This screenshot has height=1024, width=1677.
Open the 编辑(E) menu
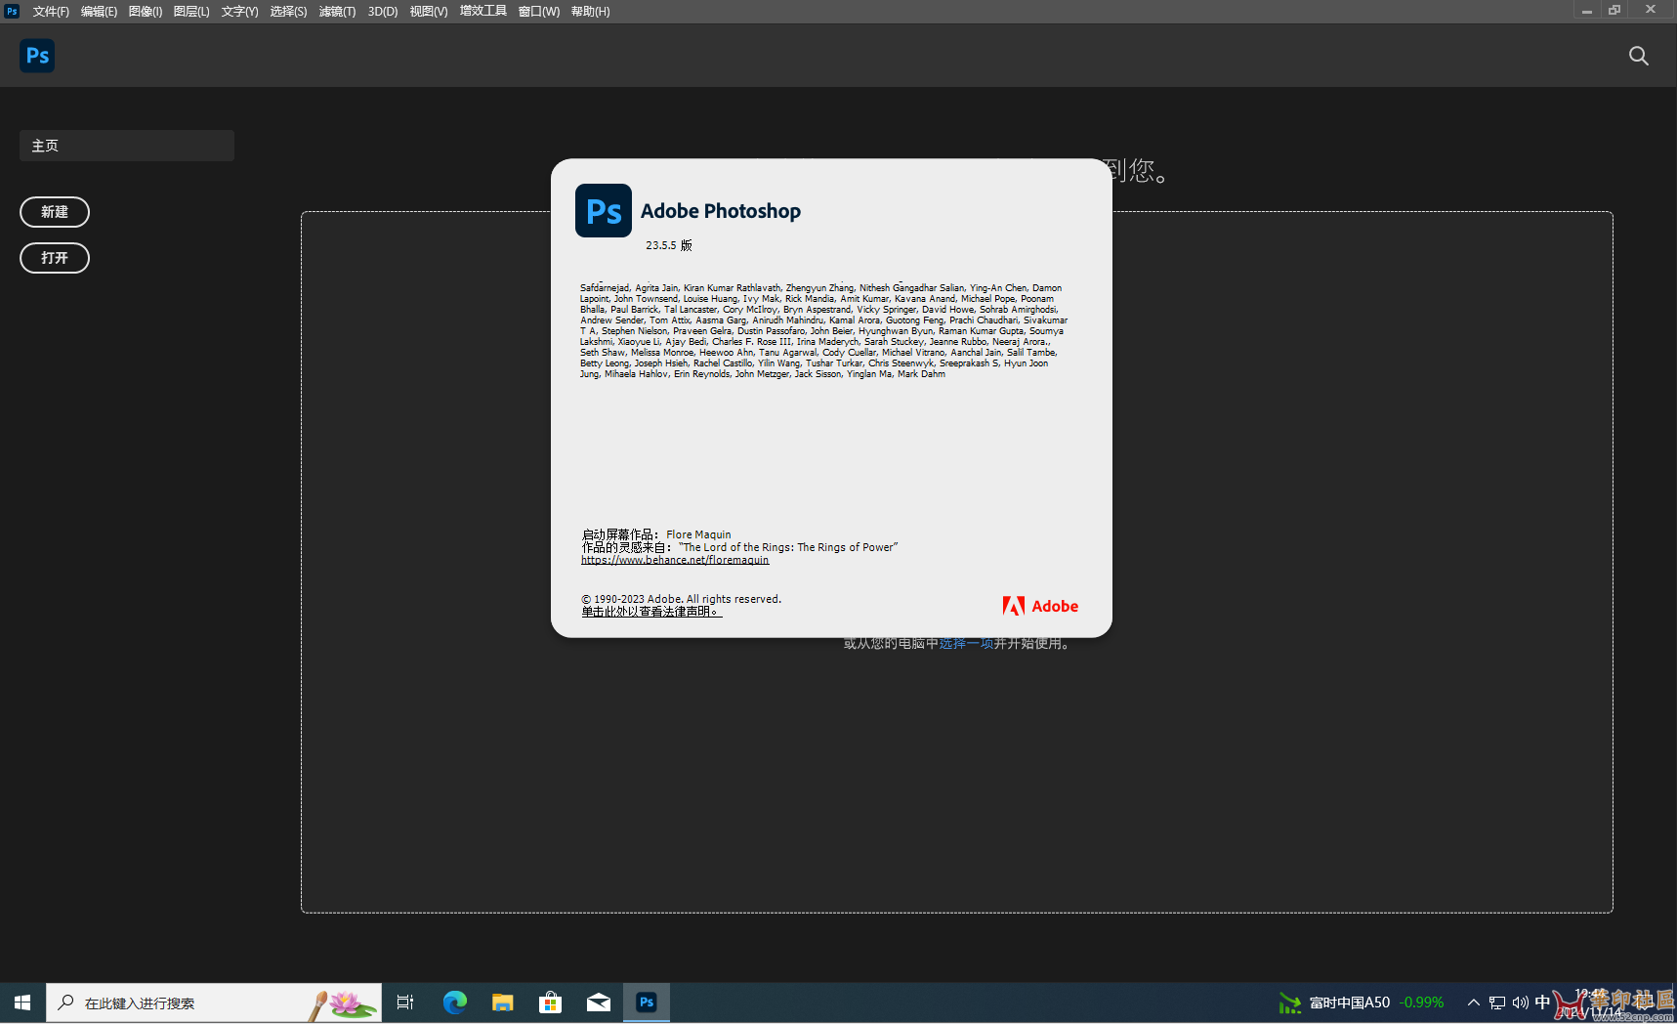tap(99, 12)
